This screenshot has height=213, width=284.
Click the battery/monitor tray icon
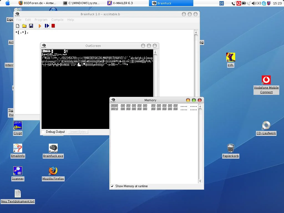244,3
